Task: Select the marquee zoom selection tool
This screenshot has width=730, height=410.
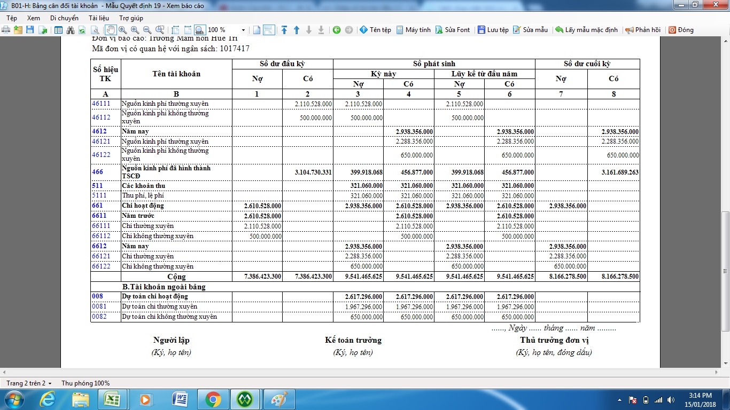Action: tap(160, 30)
